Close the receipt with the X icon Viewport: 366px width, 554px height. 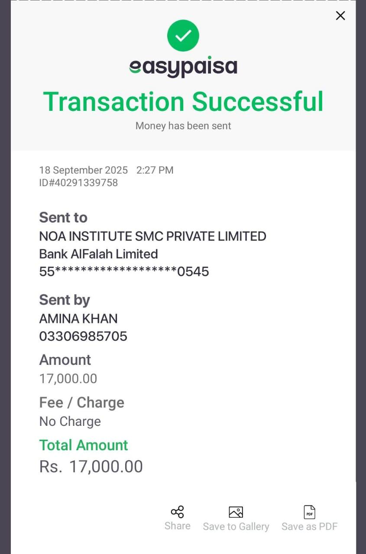[x=340, y=16]
